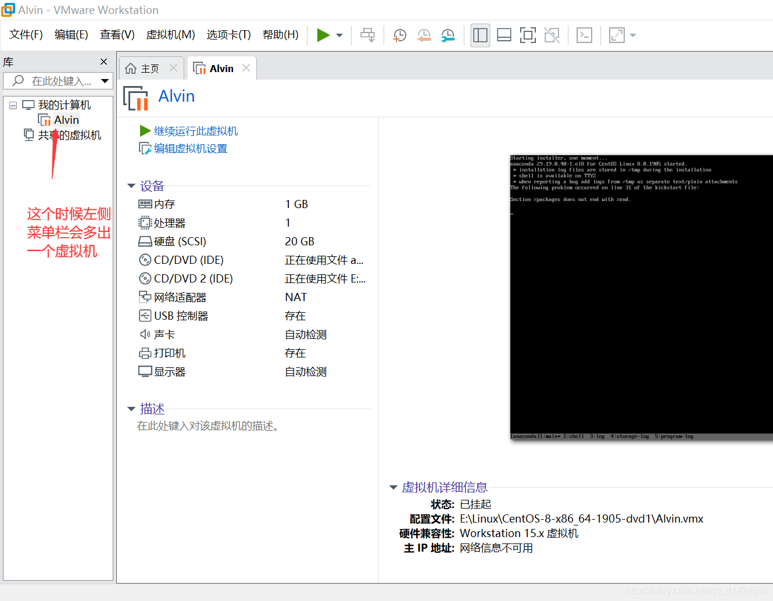The image size is (773, 601).
Task: Click the CD/DVD 2 (IDE) icon
Action: pos(145,278)
